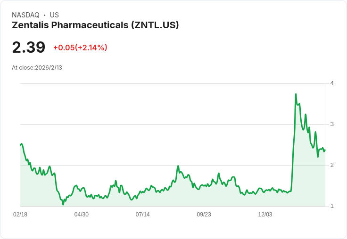Click the US market label

pos(54,15)
